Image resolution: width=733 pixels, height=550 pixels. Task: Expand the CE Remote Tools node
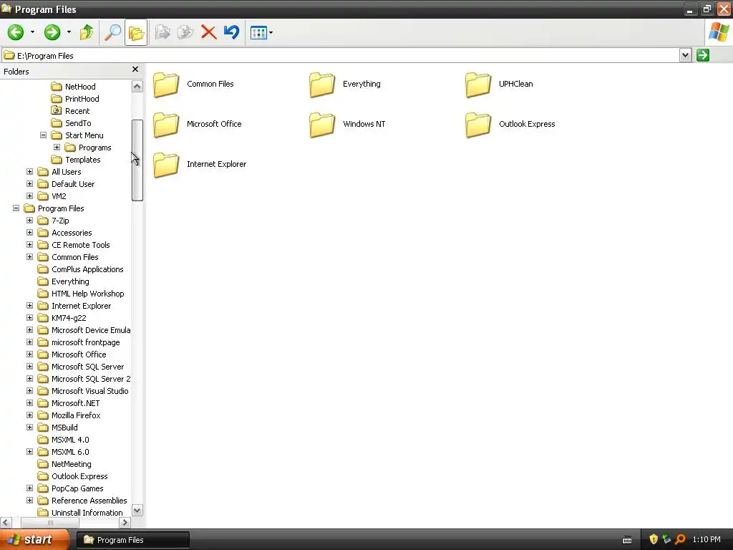[29, 245]
